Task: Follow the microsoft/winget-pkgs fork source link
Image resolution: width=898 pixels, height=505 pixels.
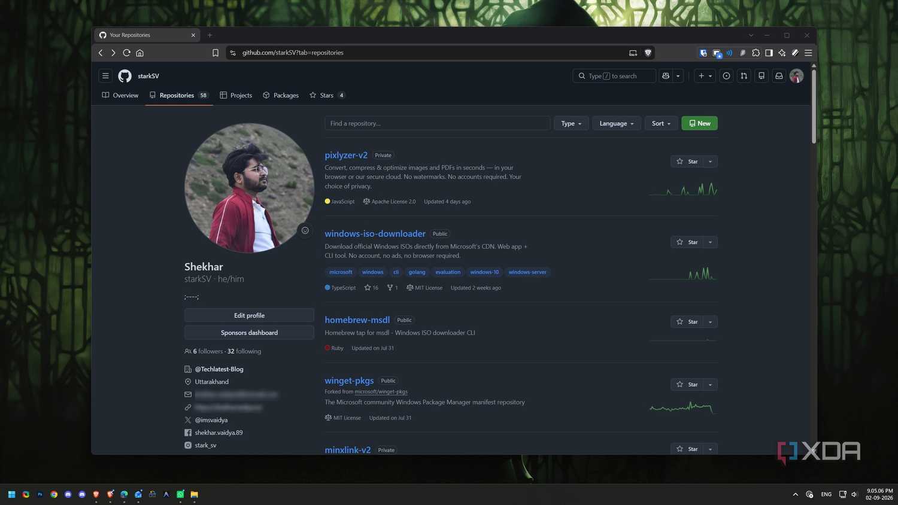Action: (381, 392)
